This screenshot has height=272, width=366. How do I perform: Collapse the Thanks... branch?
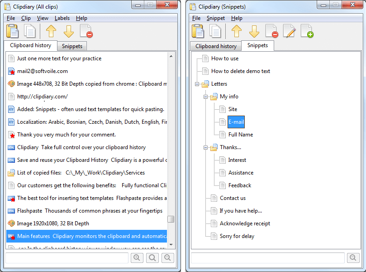pos(204,147)
